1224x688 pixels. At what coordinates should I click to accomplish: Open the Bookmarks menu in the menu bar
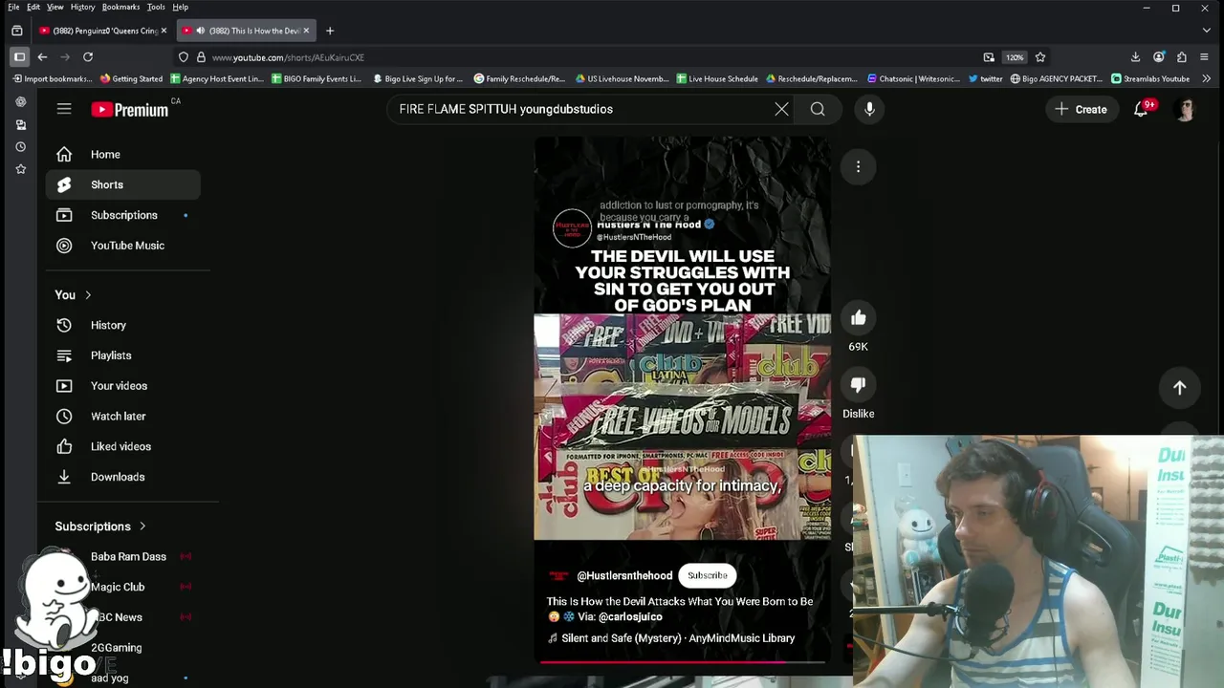tap(120, 7)
